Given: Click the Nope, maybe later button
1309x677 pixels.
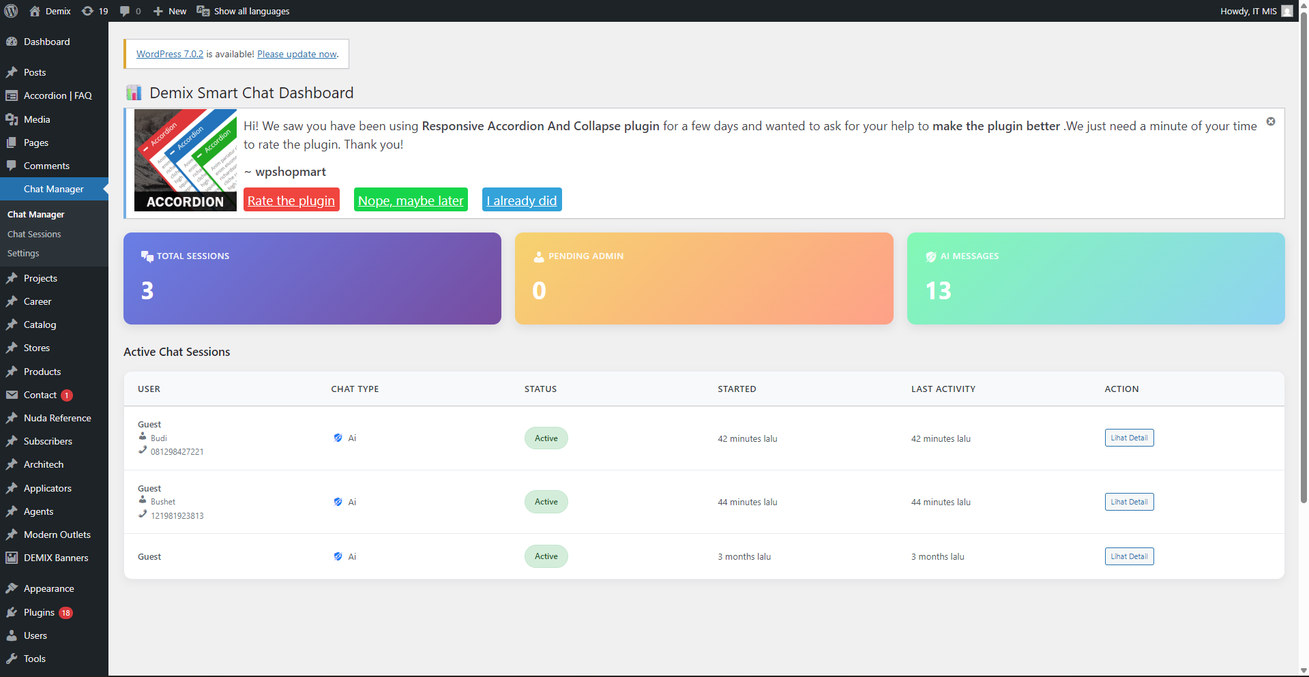Looking at the screenshot, I should tap(411, 200).
